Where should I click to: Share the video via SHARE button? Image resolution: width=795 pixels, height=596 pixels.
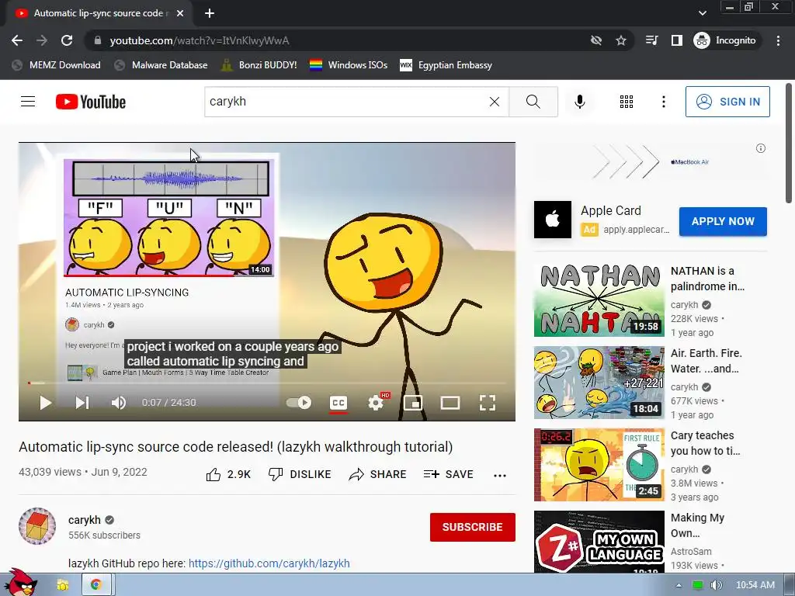[378, 474]
